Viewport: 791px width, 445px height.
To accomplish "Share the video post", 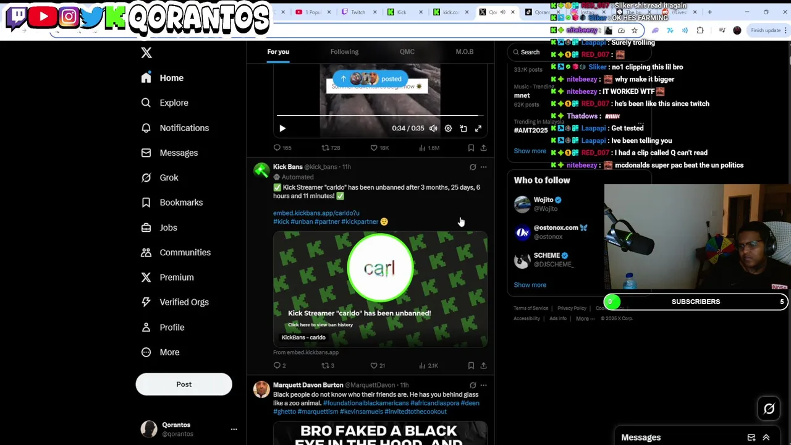I will [x=483, y=148].
